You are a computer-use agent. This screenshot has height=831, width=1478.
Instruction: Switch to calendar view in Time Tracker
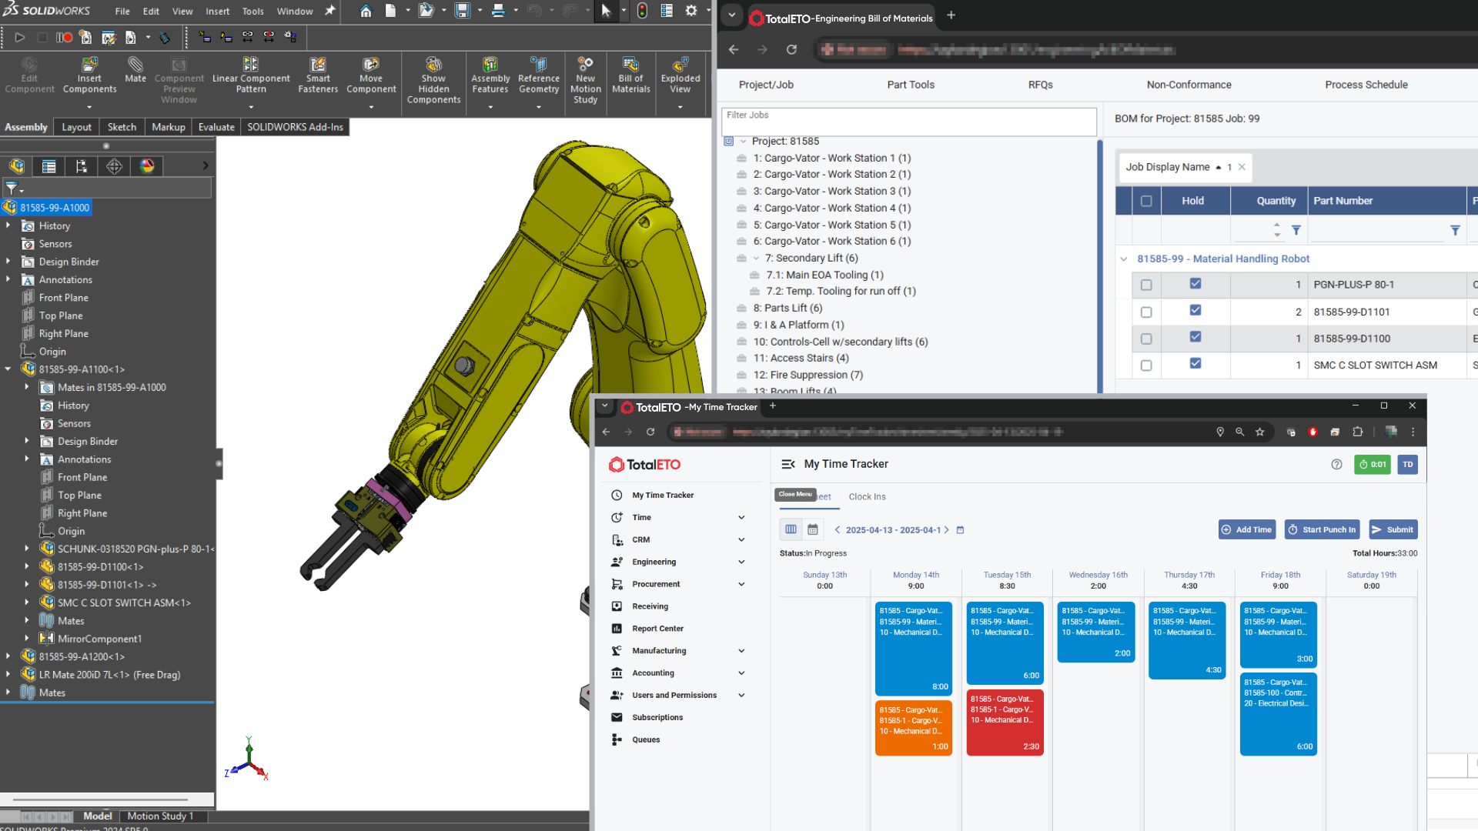813,529
